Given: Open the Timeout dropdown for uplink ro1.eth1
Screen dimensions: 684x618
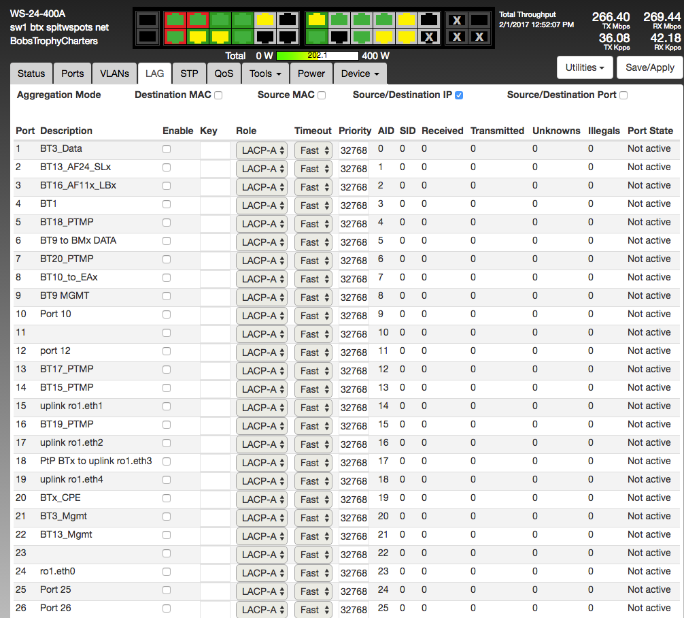Looking at the screenshot, I should tap(313, 408).
